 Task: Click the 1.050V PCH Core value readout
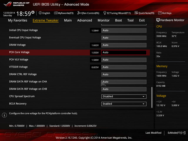pos(95,53)
